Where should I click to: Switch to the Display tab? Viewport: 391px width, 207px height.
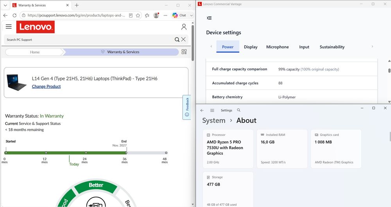pyautogui.click(x=251, y=47)
